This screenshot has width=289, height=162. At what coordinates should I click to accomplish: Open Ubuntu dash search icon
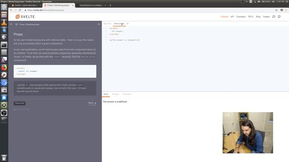point(4,7)
